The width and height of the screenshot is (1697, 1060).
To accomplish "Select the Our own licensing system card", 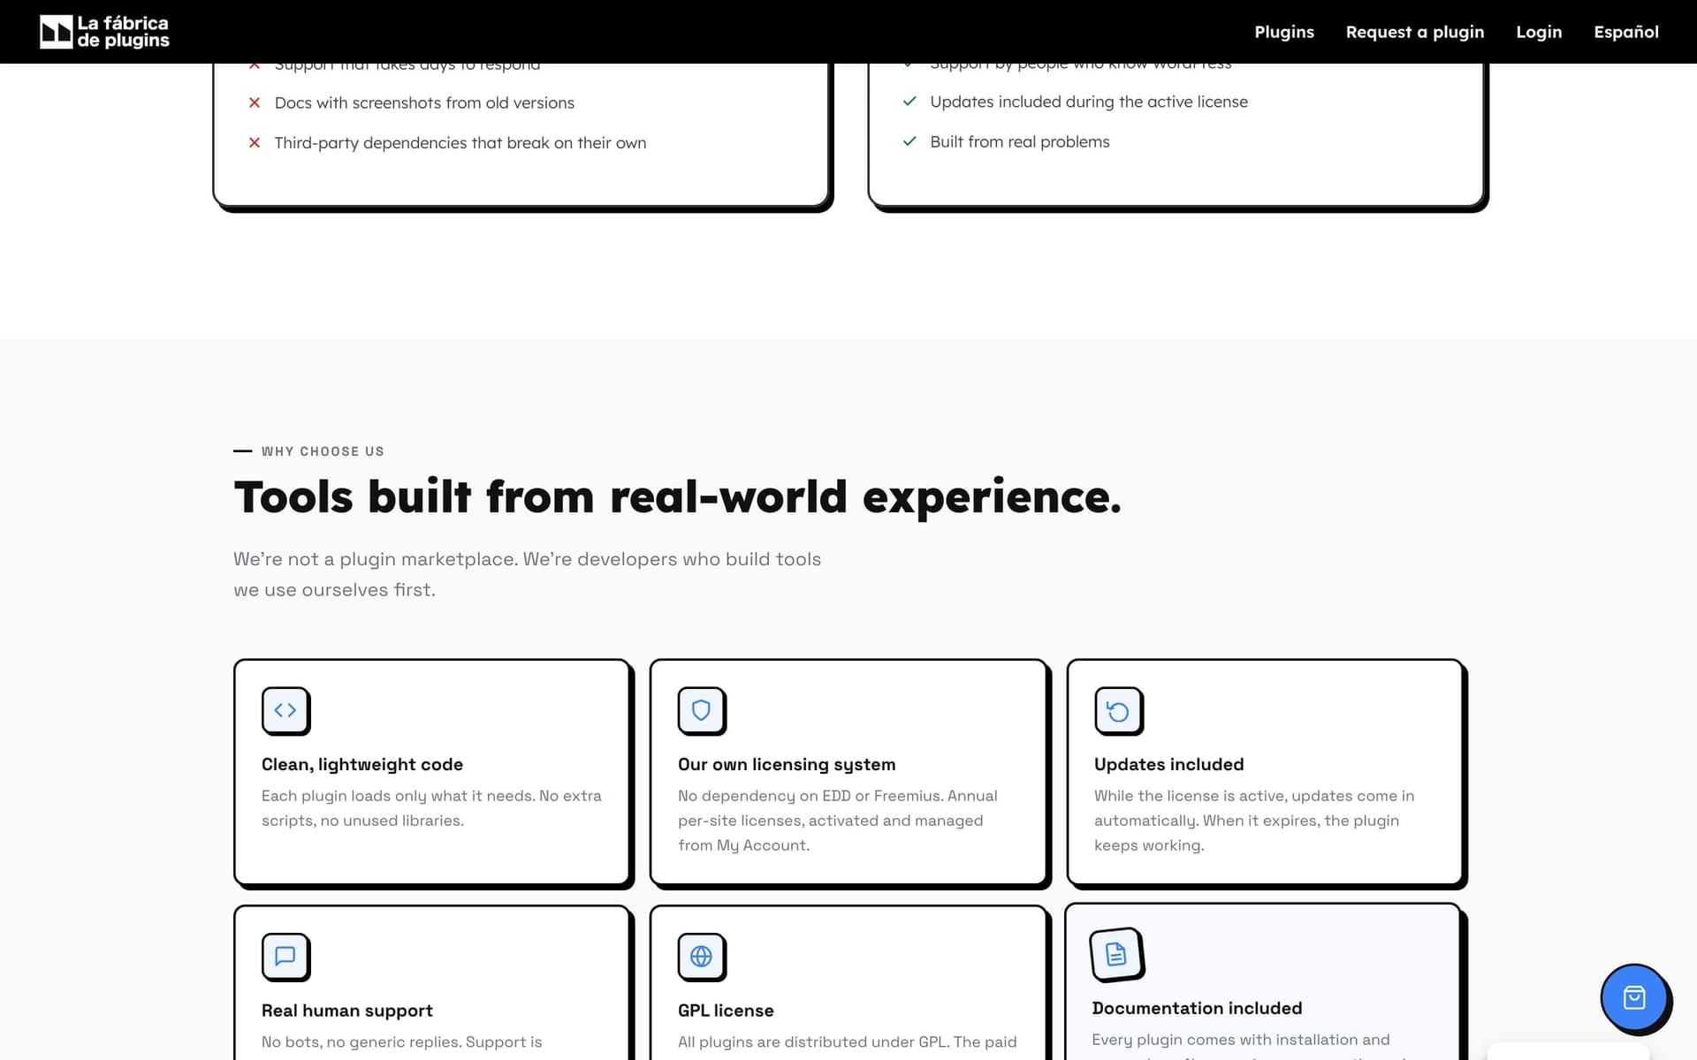I will (847, 773).
